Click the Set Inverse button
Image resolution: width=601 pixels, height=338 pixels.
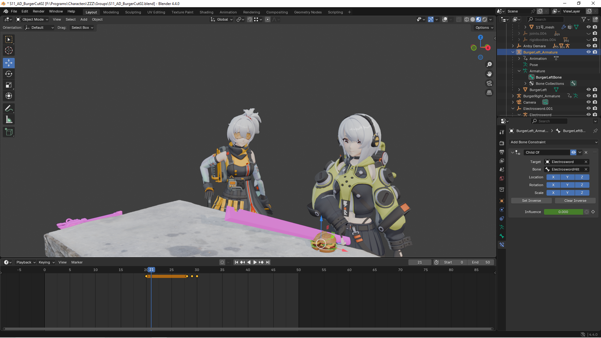[x=531, y=201]
